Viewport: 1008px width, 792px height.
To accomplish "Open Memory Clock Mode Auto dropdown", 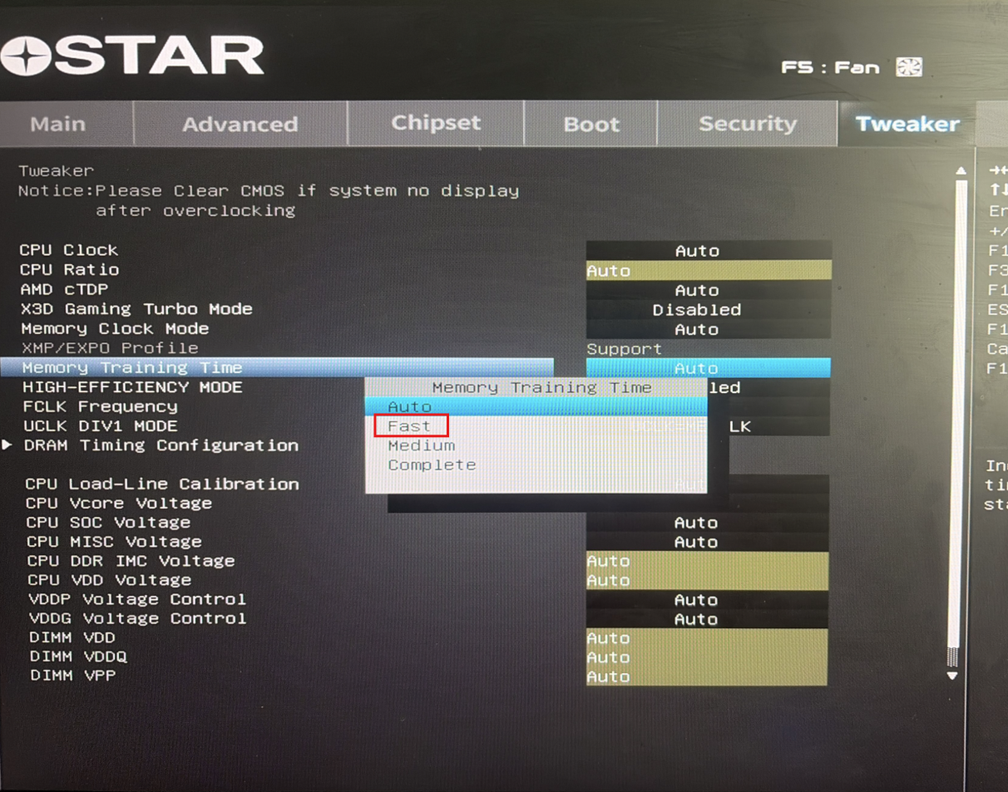I will tap(709, 329).
